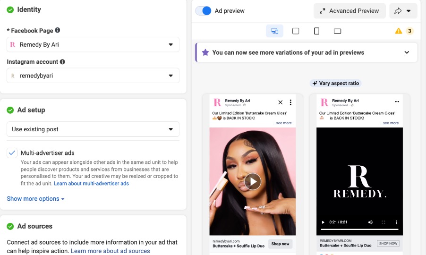Viewport: 426px width, 255px height.
Task: Toggle the Ad preview switch
Action: 203,11
